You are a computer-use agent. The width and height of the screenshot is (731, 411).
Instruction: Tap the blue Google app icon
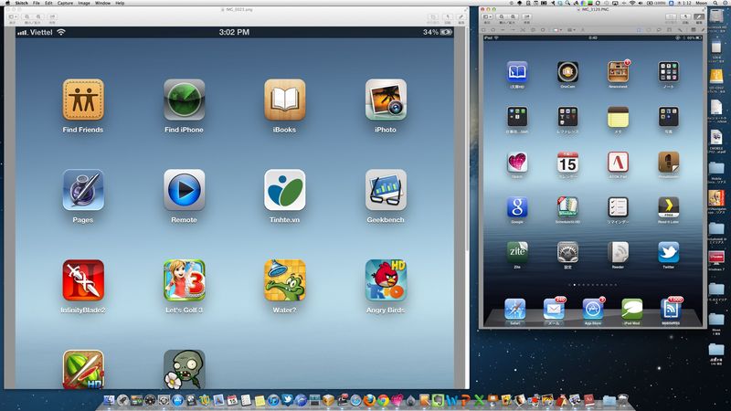(x=517, y=207)
